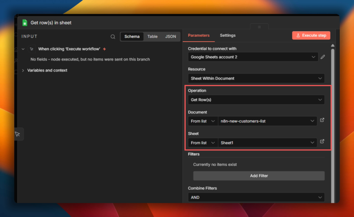
Task: Click the pencil icon to edit credential
Action: pyautogui.click(x=323, y=57)
